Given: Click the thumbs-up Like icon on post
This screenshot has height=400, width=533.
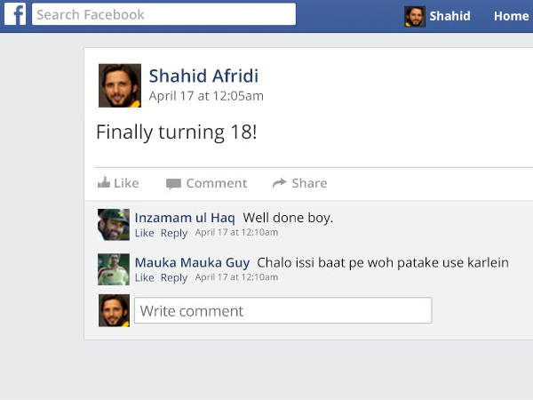Looking at the screenshot, I should click(104, 183).
